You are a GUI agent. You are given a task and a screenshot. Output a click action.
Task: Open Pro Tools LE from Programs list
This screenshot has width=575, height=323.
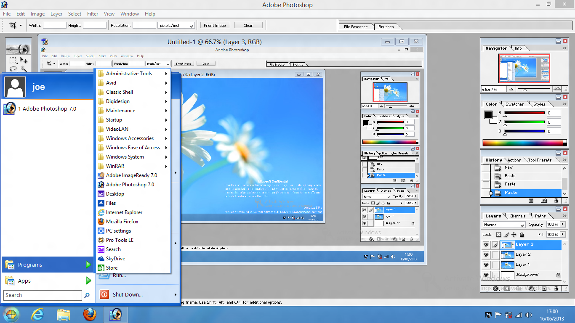tap(133, 240)
